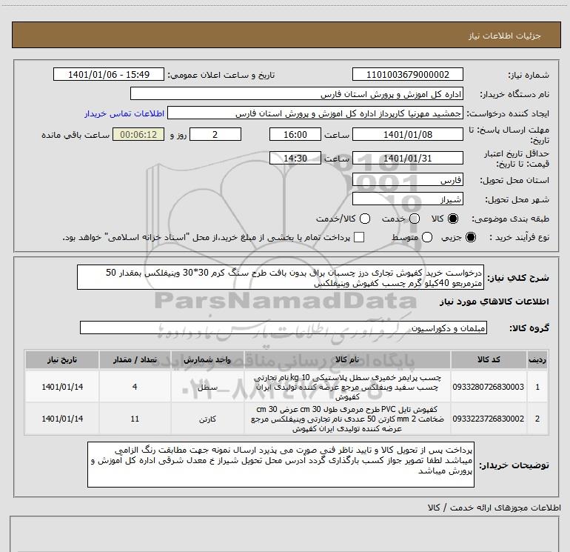Viewport: 570px width, 552px height.
Task: Click the نام کالا column header
Action: [x=346, y=360]
